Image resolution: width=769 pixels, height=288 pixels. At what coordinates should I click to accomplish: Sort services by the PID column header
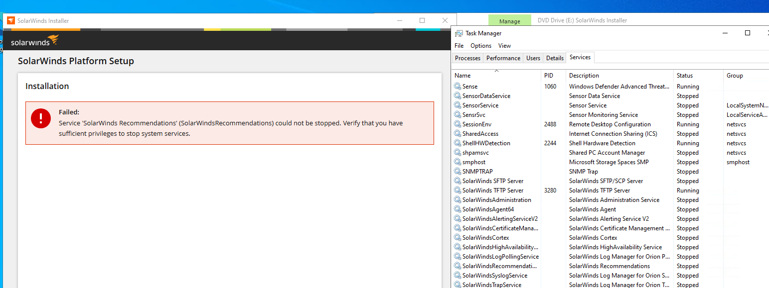click(554, 76)
